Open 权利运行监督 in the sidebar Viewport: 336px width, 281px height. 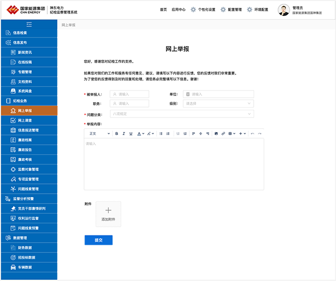click(x=29, y=218)
